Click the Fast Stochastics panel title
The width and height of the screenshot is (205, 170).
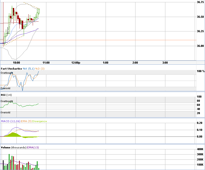point(11,69)
